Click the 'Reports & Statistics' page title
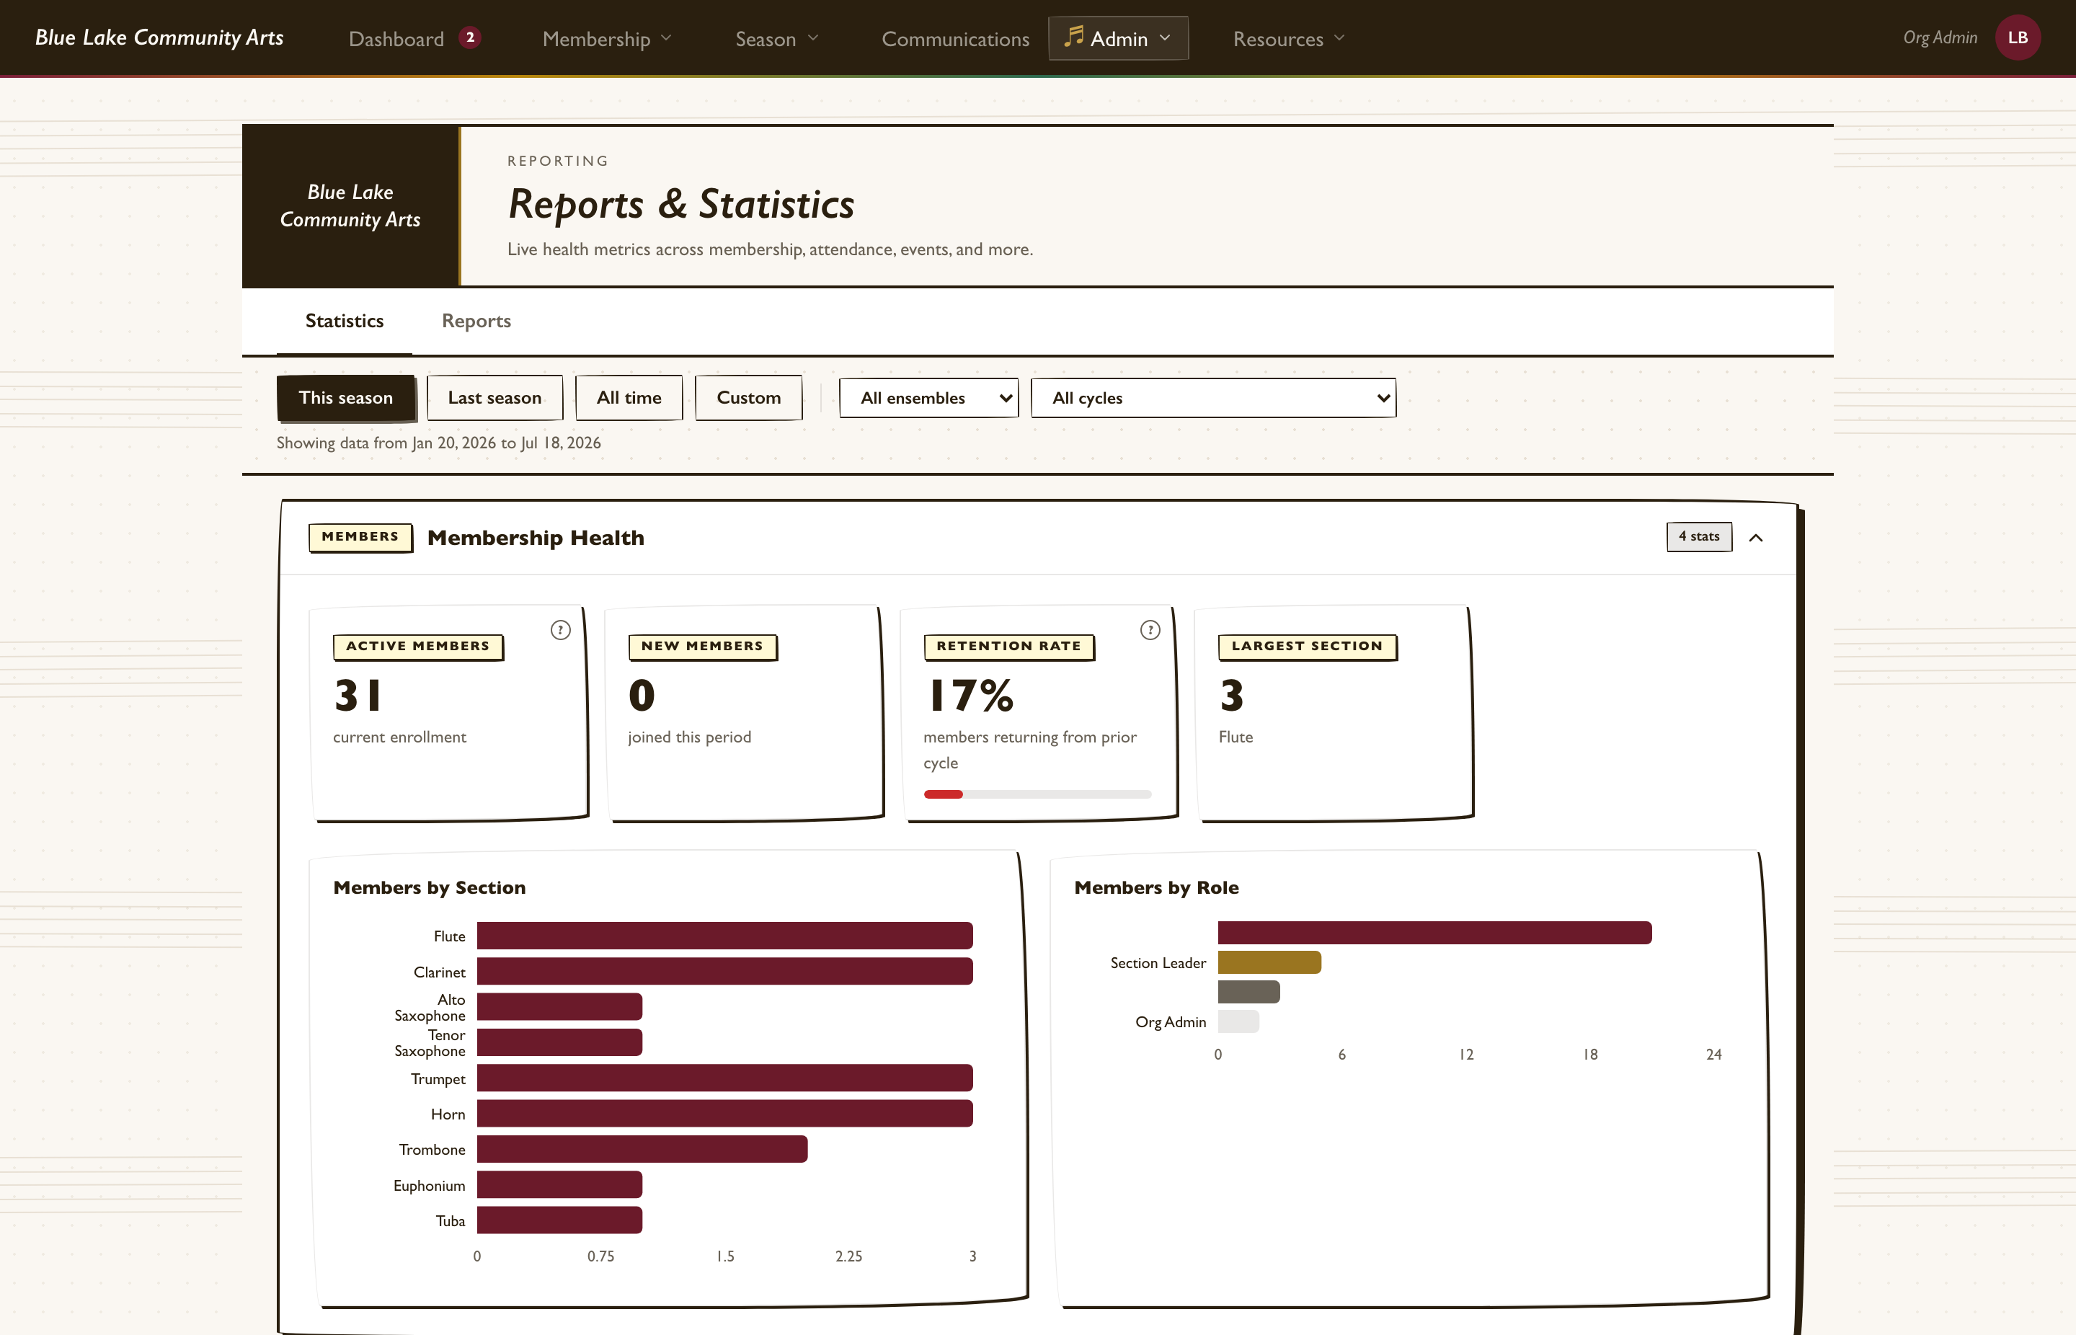Viewport: 2076px width, 1335px height. pos(681,205)
